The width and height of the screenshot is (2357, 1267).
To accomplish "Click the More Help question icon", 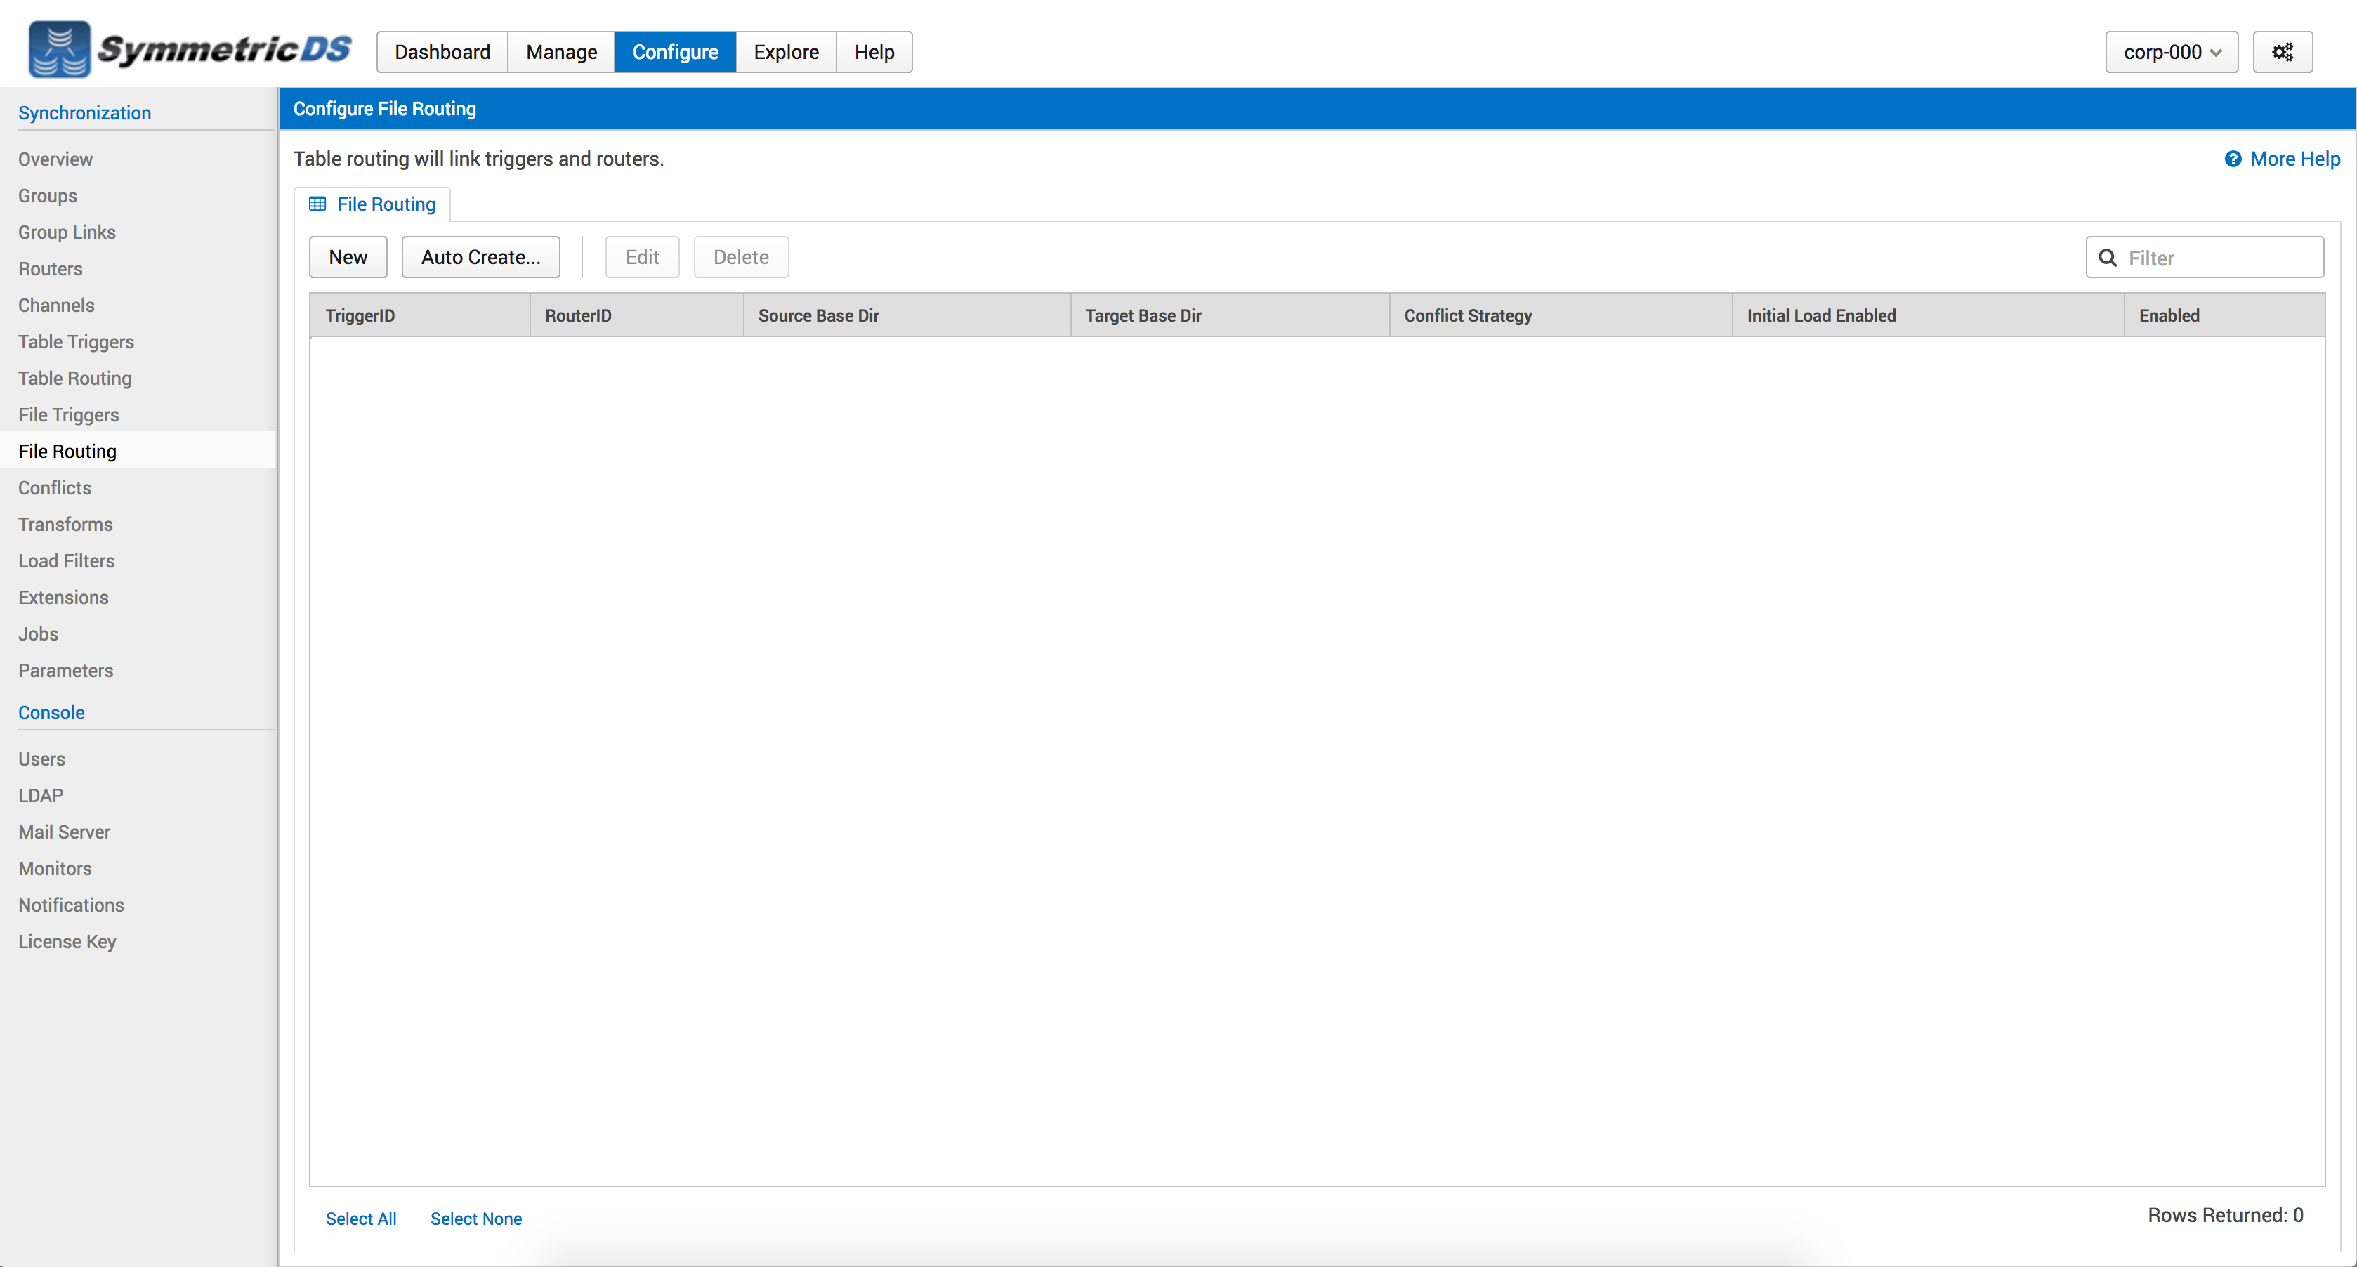I will click(2233, 159).
